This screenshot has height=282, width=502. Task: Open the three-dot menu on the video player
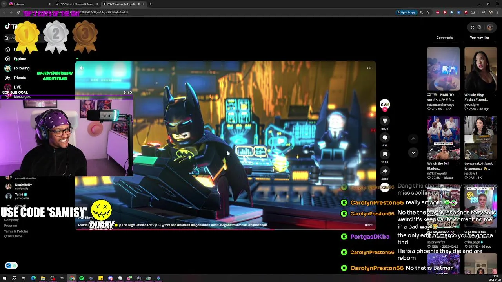pos(369,68)
